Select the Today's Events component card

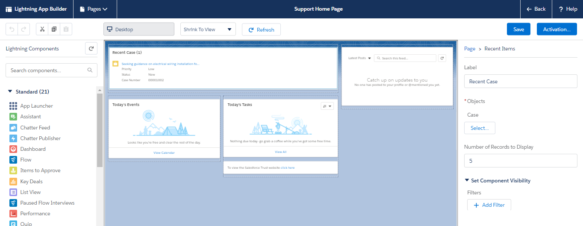164,129
